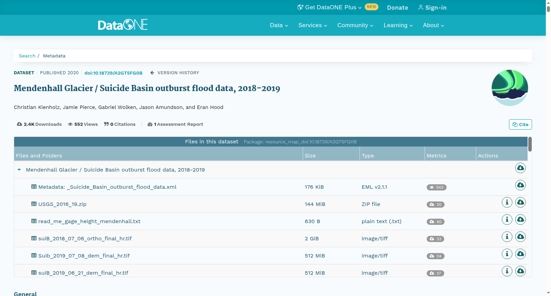Click the Donate link
Screen dimensions: 551x296
click(x=397, y=8)
